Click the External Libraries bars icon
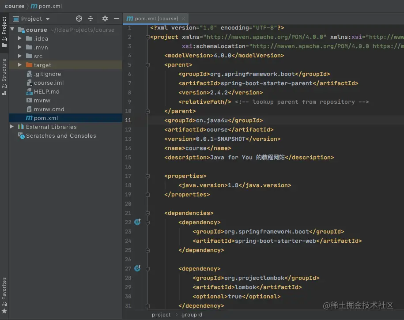404x320 pixels. (x=21, y=127)
